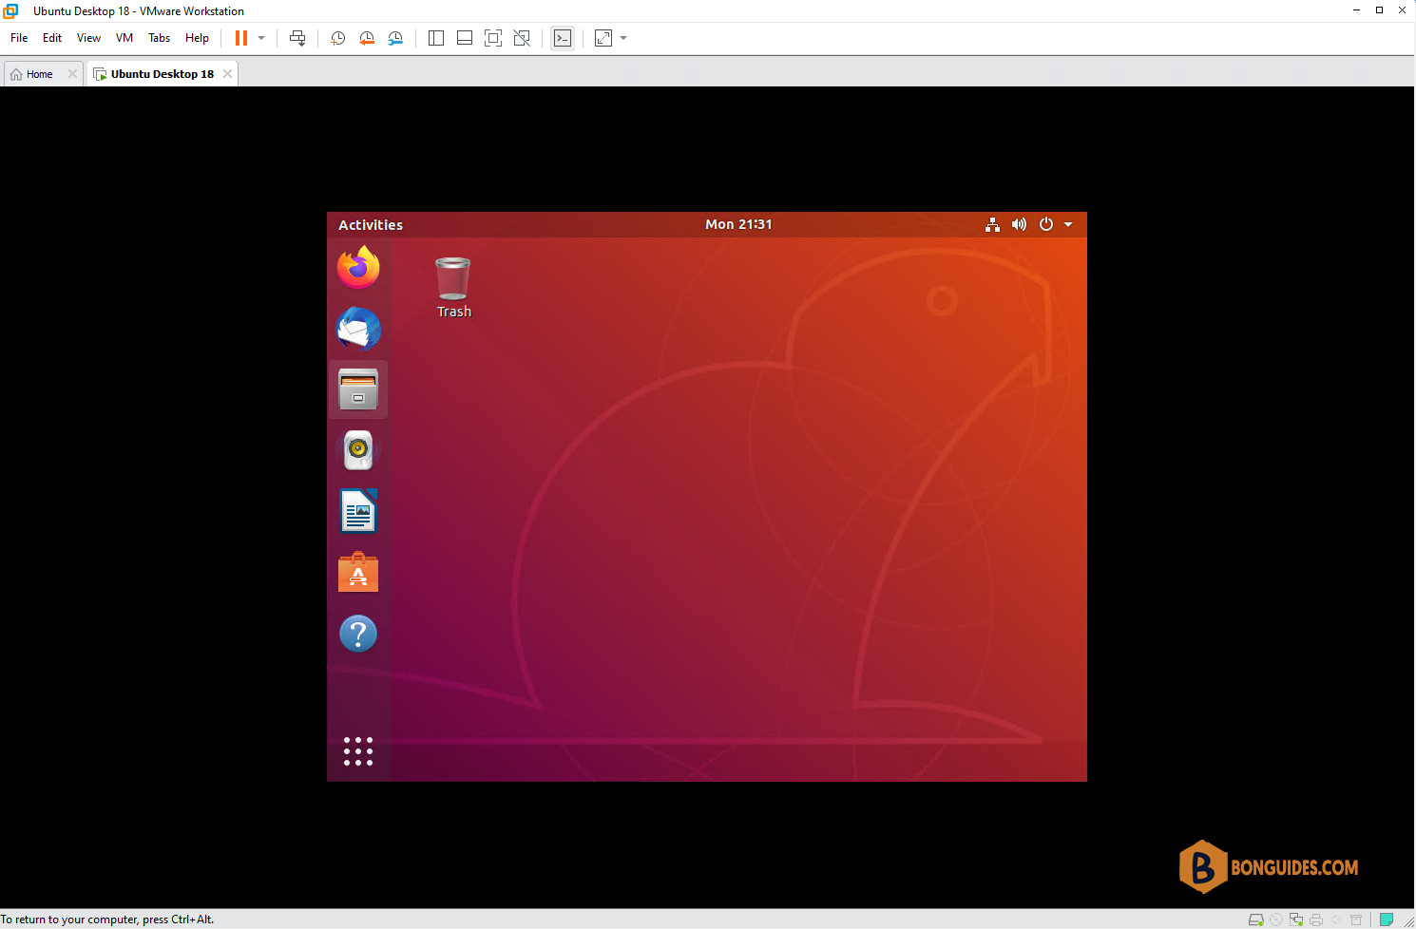1416x929 pixels.
Task: Open the Tabs menu
Action: [160, 38]
